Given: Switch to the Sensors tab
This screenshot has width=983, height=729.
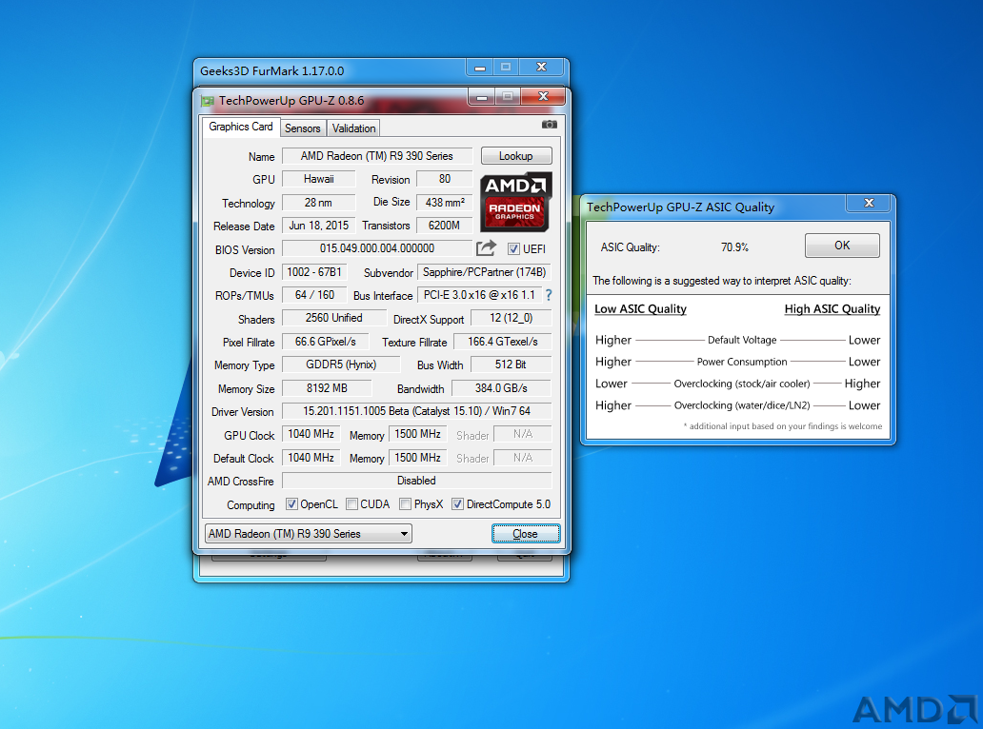Looking at the screenshot, I should (x=303, y=128).
